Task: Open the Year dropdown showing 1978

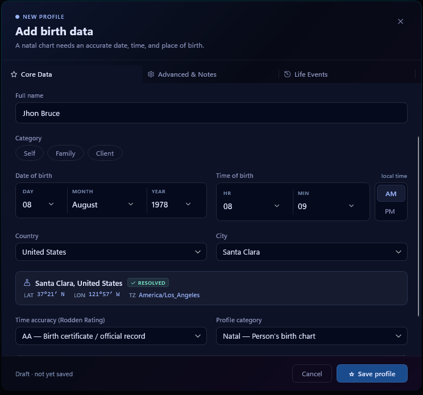Action: pos(172,205)
